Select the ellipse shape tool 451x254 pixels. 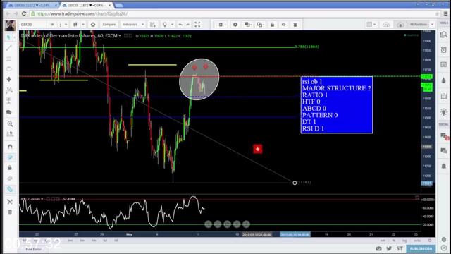point(9,69)
